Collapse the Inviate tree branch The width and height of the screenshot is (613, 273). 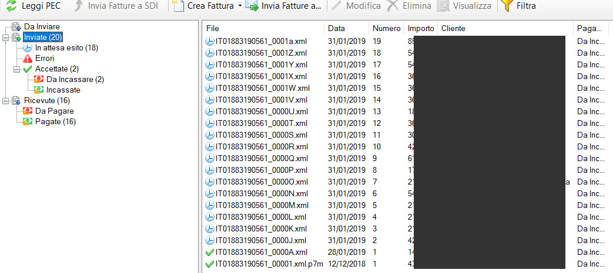click(x=5, y=37)
